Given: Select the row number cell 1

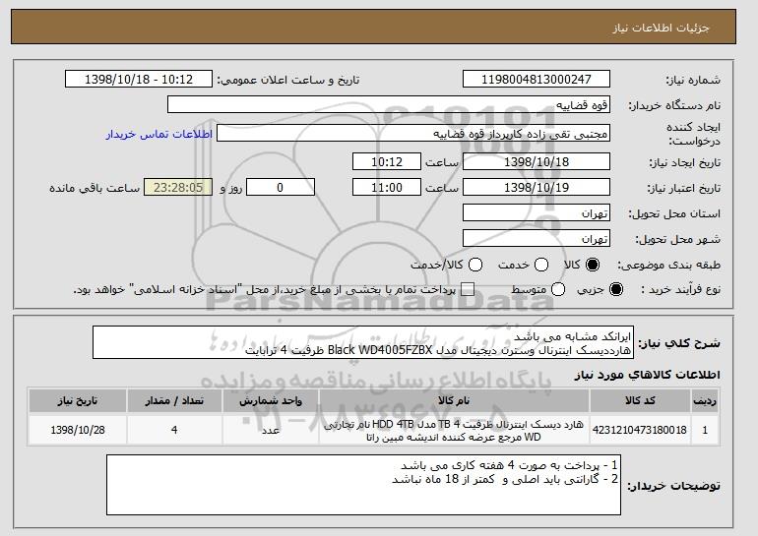Looking at the screenshot, I should [705, 430].
